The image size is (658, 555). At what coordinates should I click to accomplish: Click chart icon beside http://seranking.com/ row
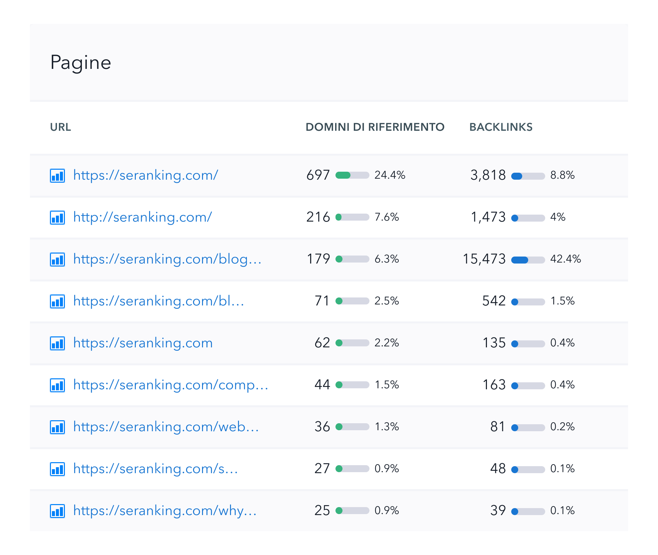(57, 217)
